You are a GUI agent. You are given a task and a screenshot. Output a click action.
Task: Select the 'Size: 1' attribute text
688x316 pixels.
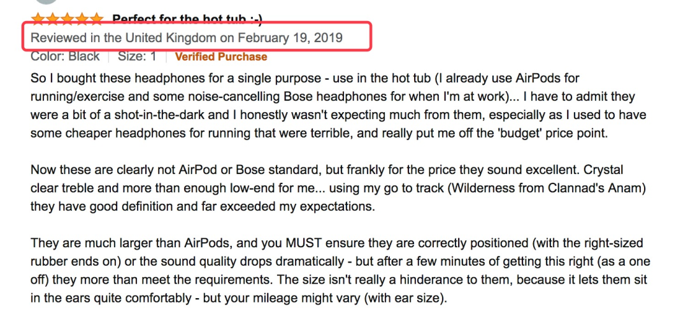(137, 57)
